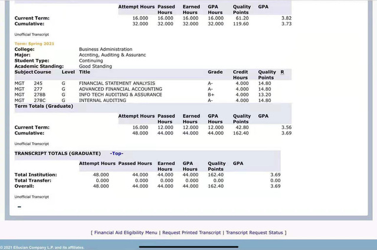The image size is (377, 250).
Task: Open the Financial Aid Eligibility Menu link
Action: tap(126, 232)
